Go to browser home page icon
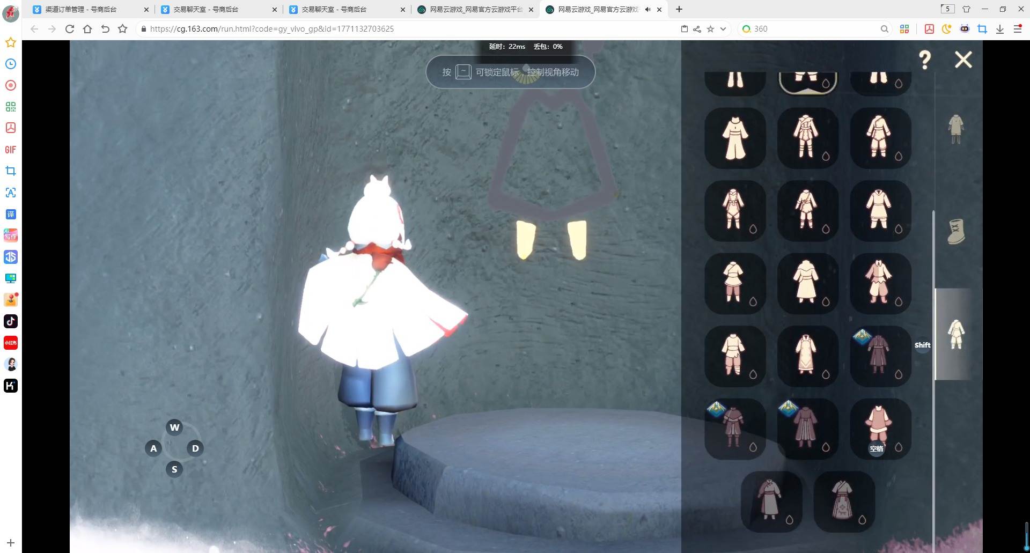 tap(87, 29)
